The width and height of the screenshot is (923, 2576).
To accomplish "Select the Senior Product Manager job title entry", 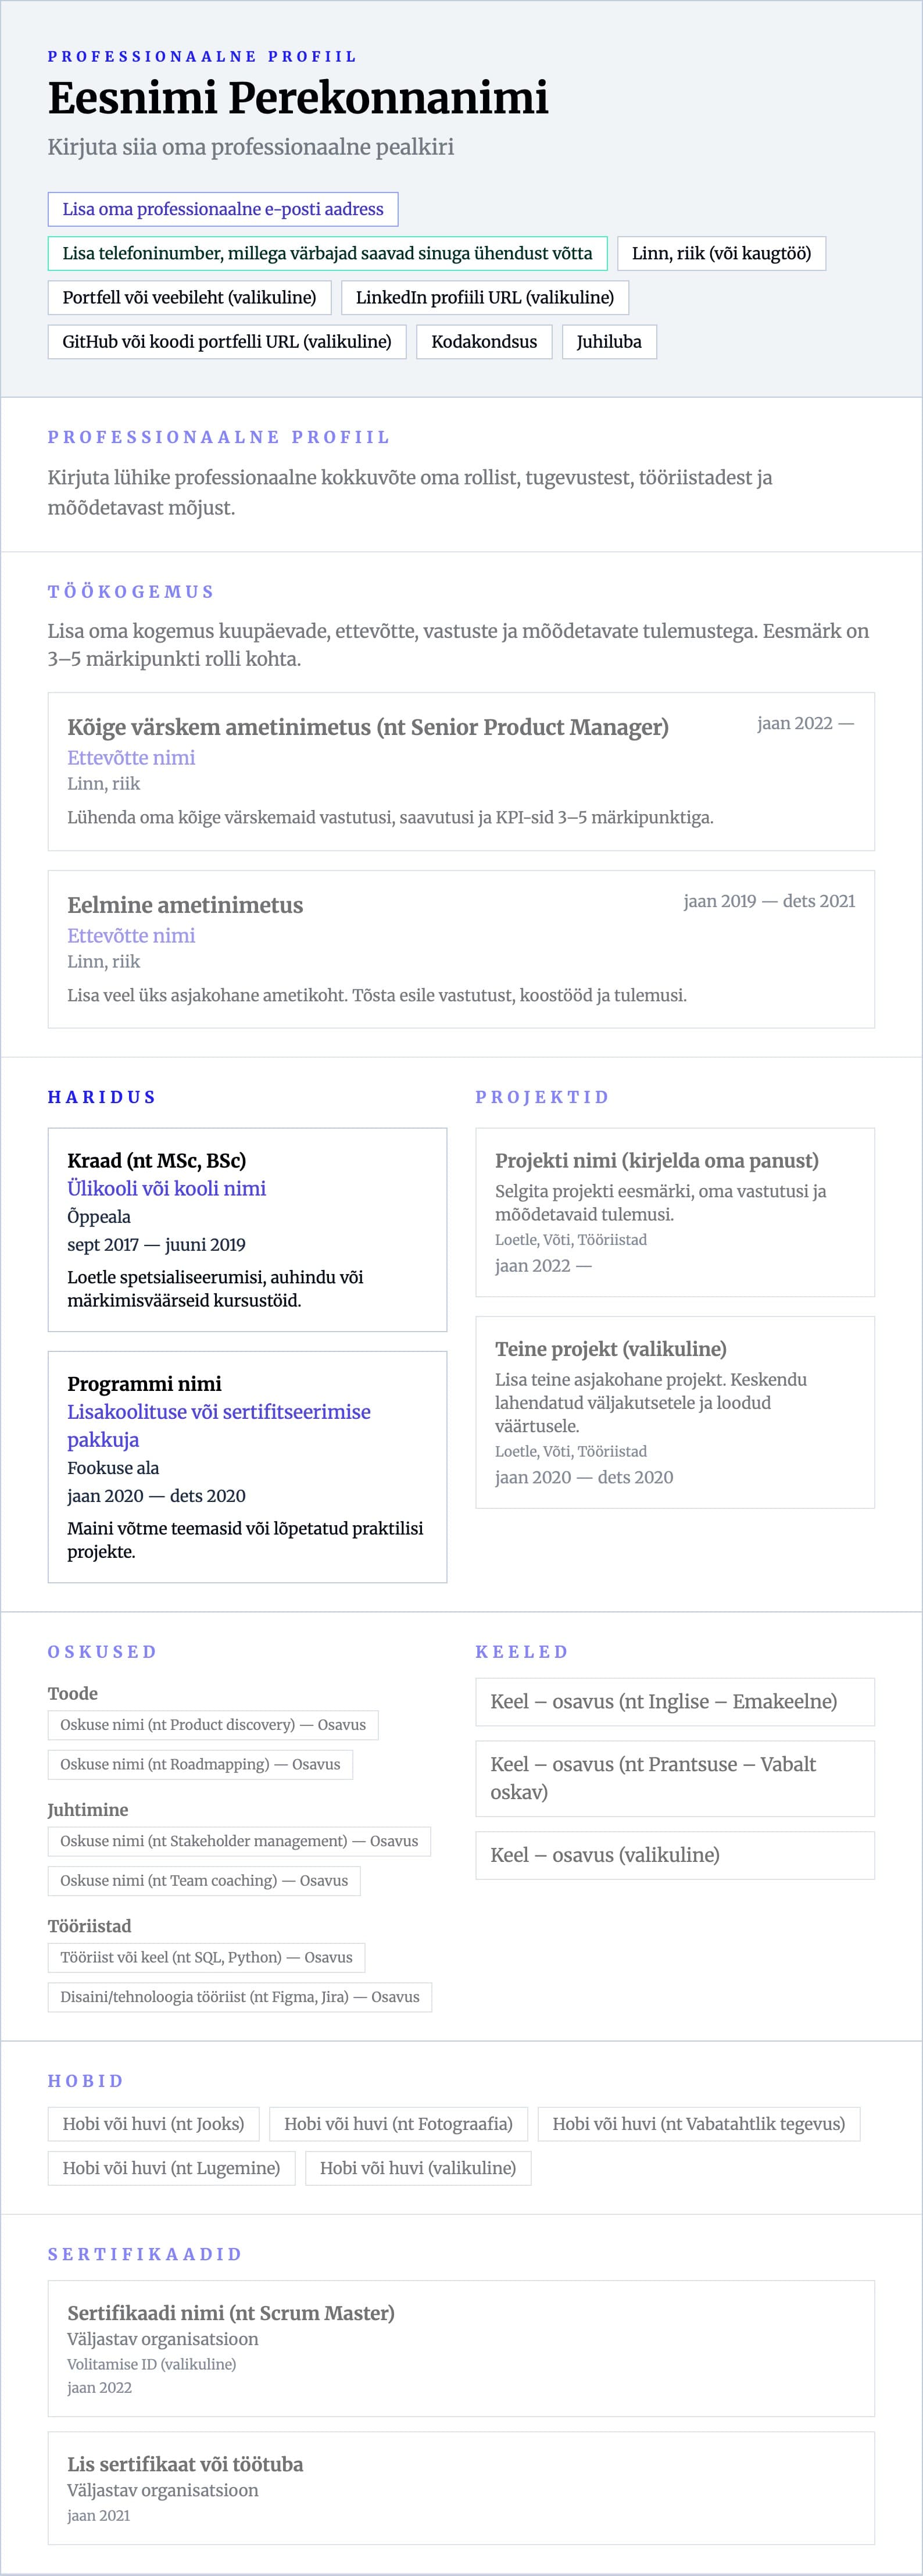I will click(x=368, y=727).
